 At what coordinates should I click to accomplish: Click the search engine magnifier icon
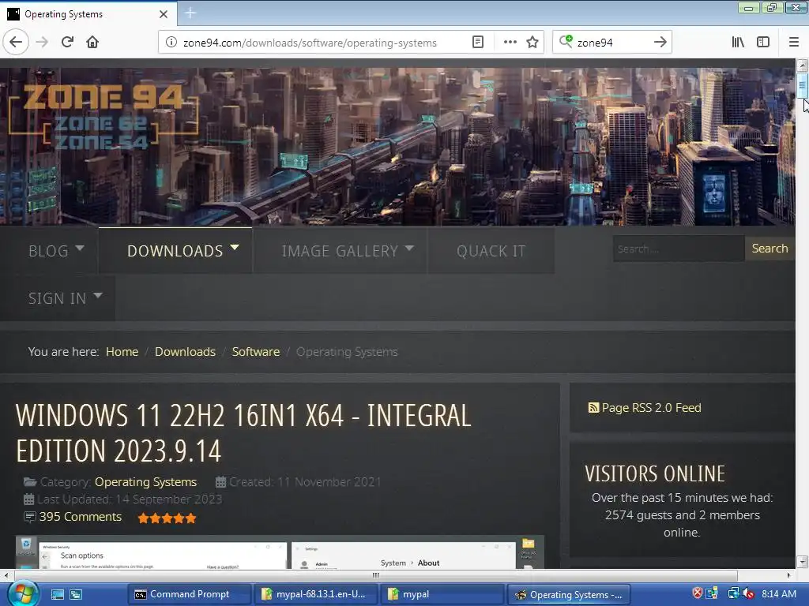pos(566,42)
